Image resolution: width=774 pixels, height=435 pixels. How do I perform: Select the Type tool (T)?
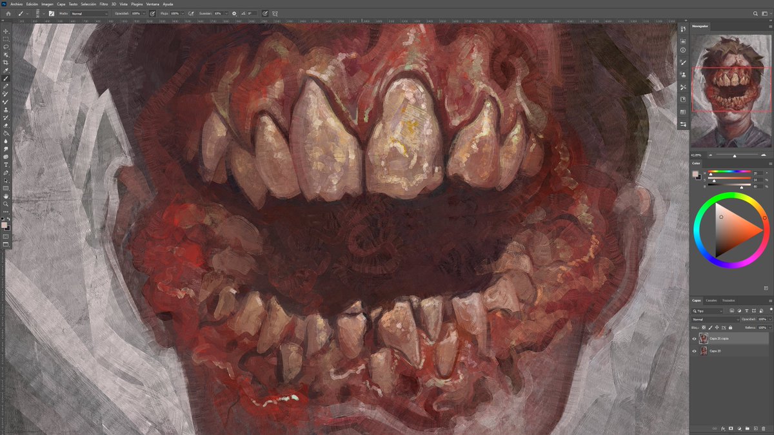[x=6, y=164]
